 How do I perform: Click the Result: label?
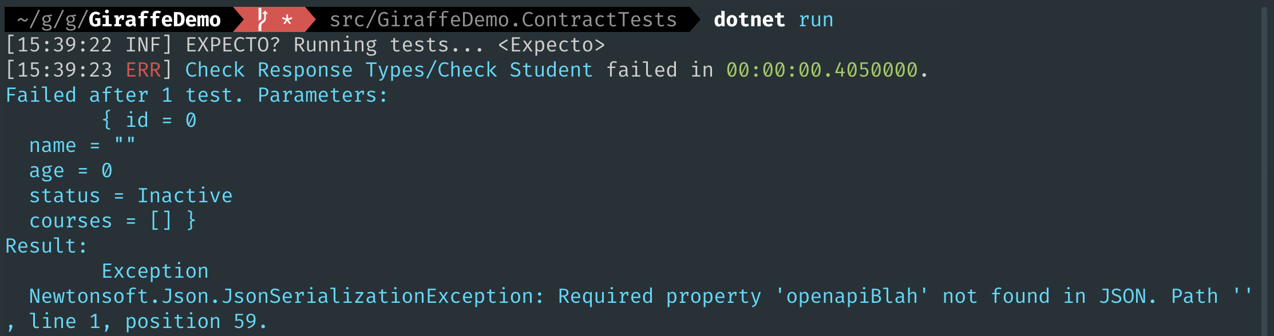46,246
